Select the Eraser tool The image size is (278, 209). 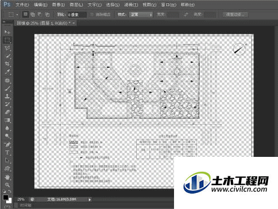[x=7, y=112]
